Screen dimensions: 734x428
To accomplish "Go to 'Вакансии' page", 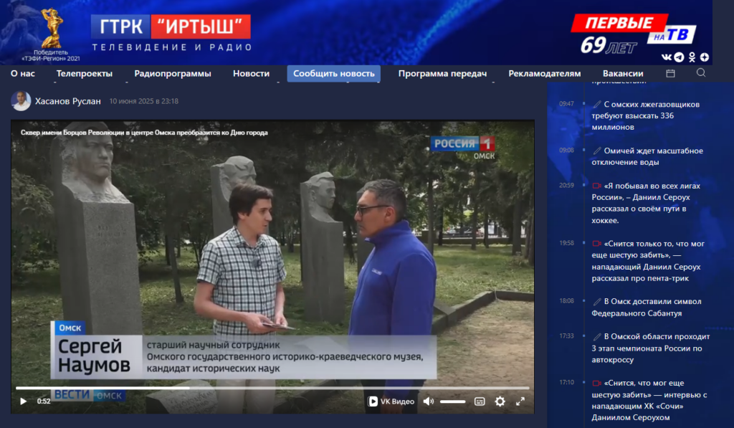I will pyautogui.click(x=623, y=74).
